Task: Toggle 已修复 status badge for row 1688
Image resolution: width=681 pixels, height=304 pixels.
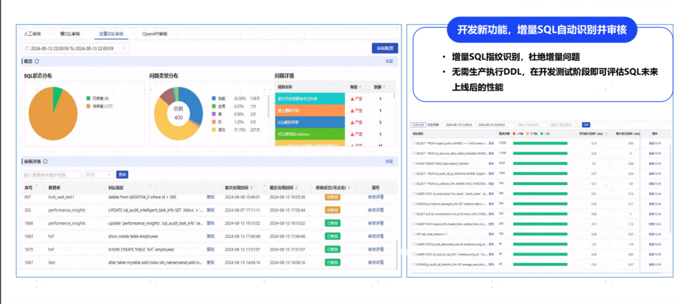Action: 332,223
